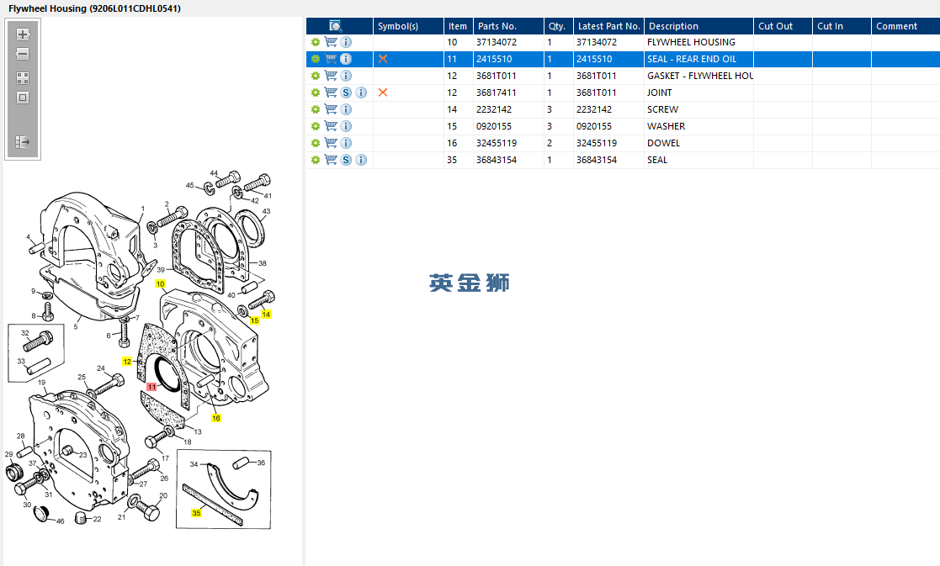
Task: Click DOWEL description cell
Action: tap(698, 142)
